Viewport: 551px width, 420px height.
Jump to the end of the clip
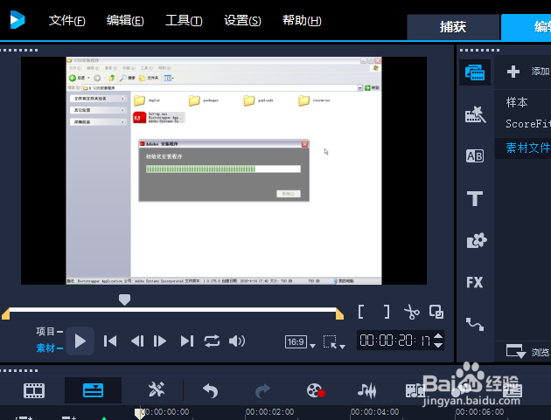(x=187, y=341)
